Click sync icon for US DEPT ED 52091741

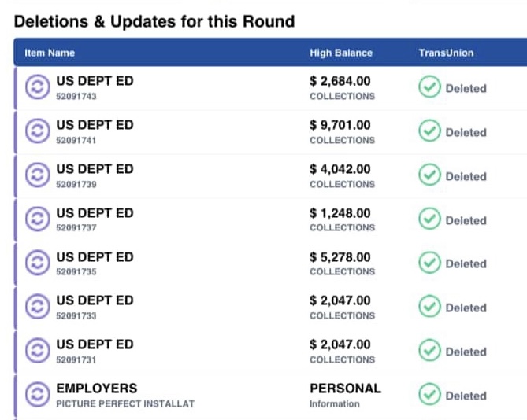tap(36, 131)
